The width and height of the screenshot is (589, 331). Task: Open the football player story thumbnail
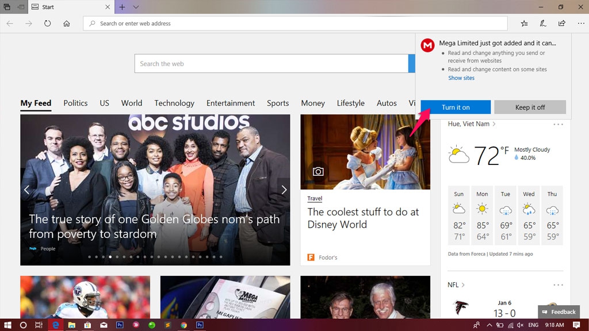pos(85,297)
